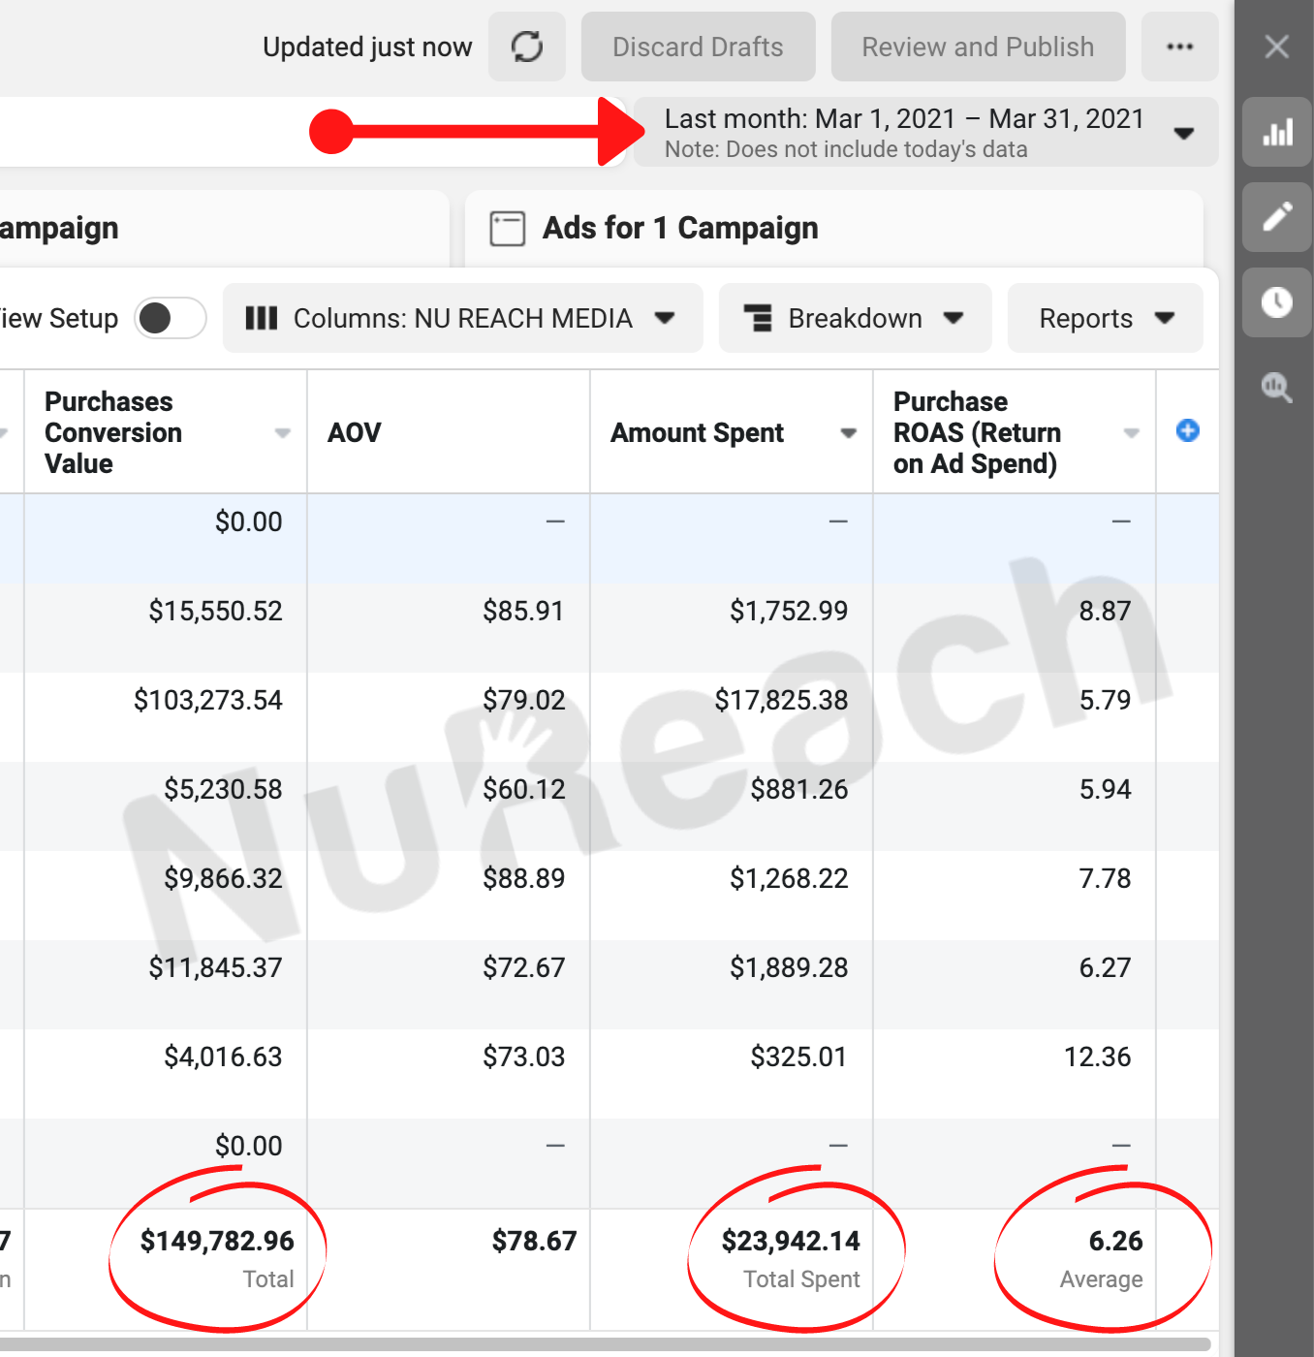The height and width of the screenshot is (1357, 1314).
Task: Expand Columns: NU REACH MEDIA dropdown
Action: (x=462, y=318)
